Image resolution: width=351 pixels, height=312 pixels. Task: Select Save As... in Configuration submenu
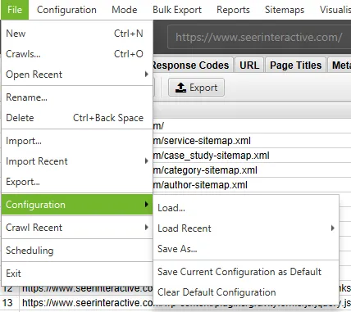click(246, 249)
